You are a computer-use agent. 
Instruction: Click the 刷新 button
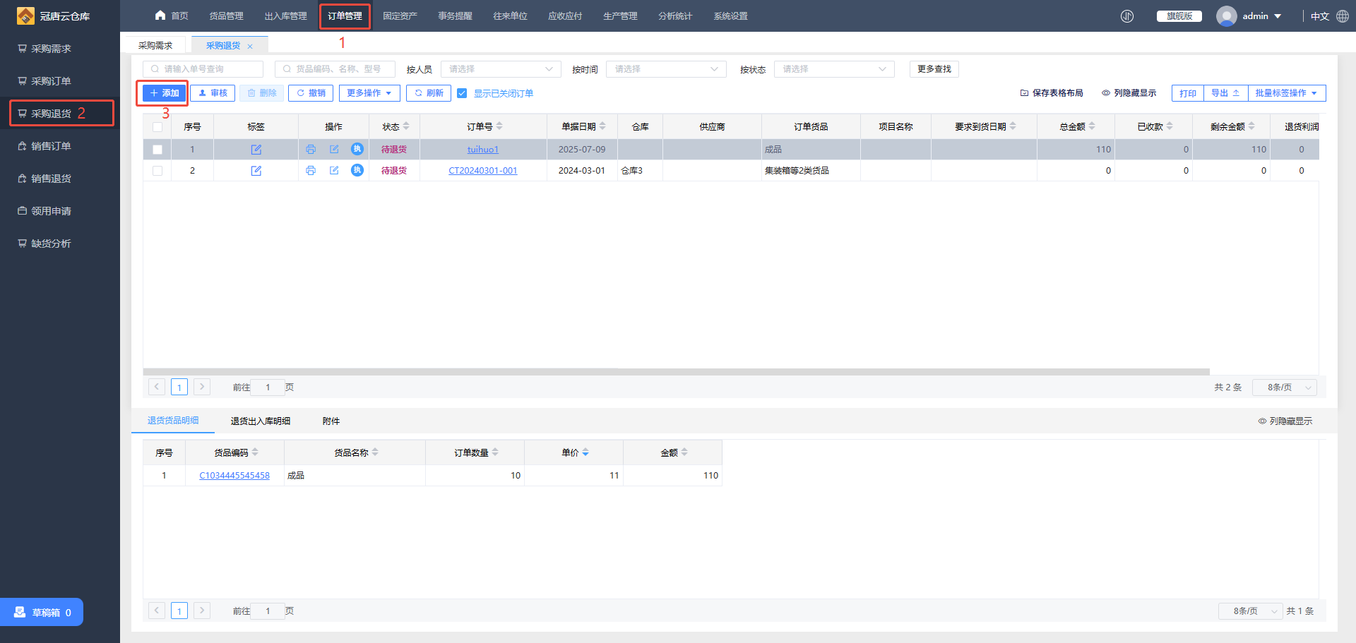coord(429,93)
